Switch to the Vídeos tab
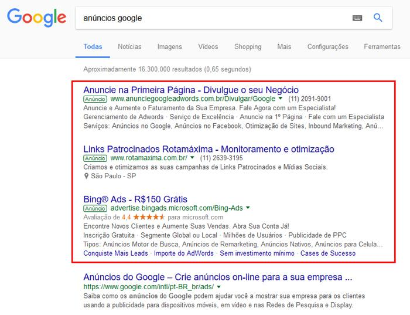This screenshot has height=315, width=410. [208, 46]
